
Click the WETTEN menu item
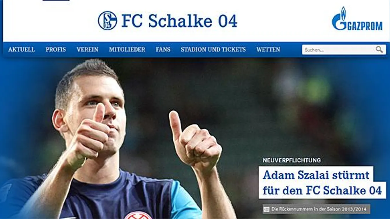pyautogui.click(x=268, y=49)
